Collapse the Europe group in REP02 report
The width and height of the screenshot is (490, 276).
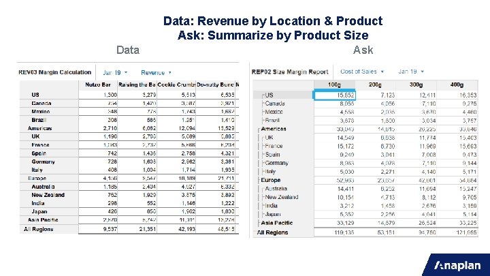(x=259, y=180)
